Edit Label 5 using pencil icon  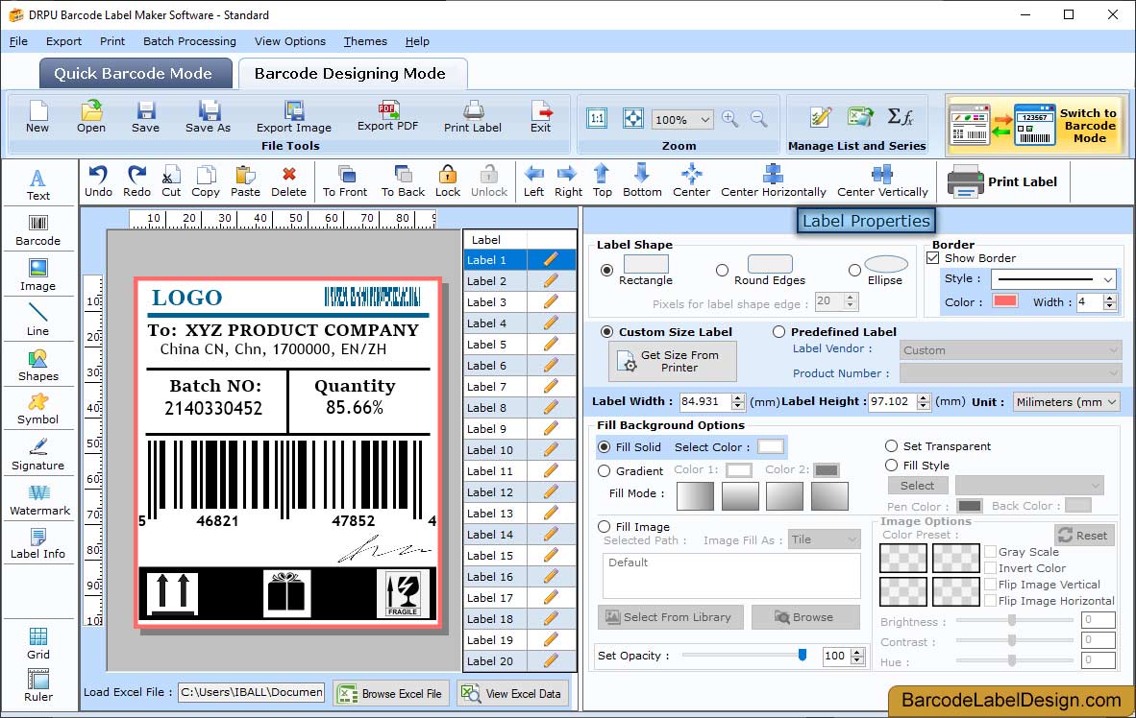pyautogui.click(x=551, y=344)
